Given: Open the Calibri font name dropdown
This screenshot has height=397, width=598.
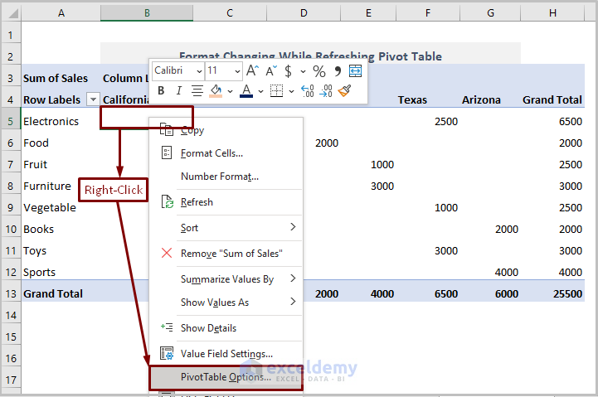Looking at the screenshot, I should (199, 71).
